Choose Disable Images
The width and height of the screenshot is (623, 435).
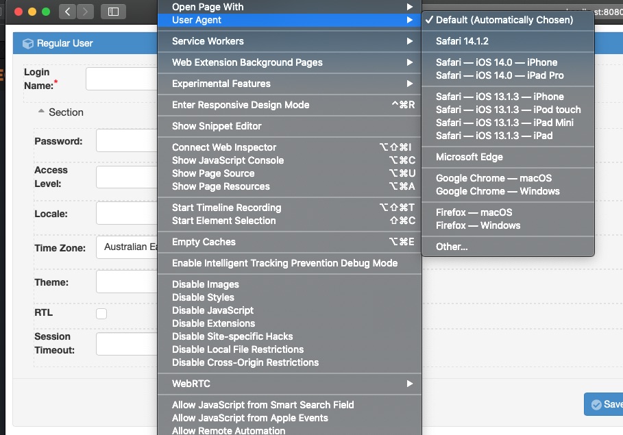pos(289,284)
